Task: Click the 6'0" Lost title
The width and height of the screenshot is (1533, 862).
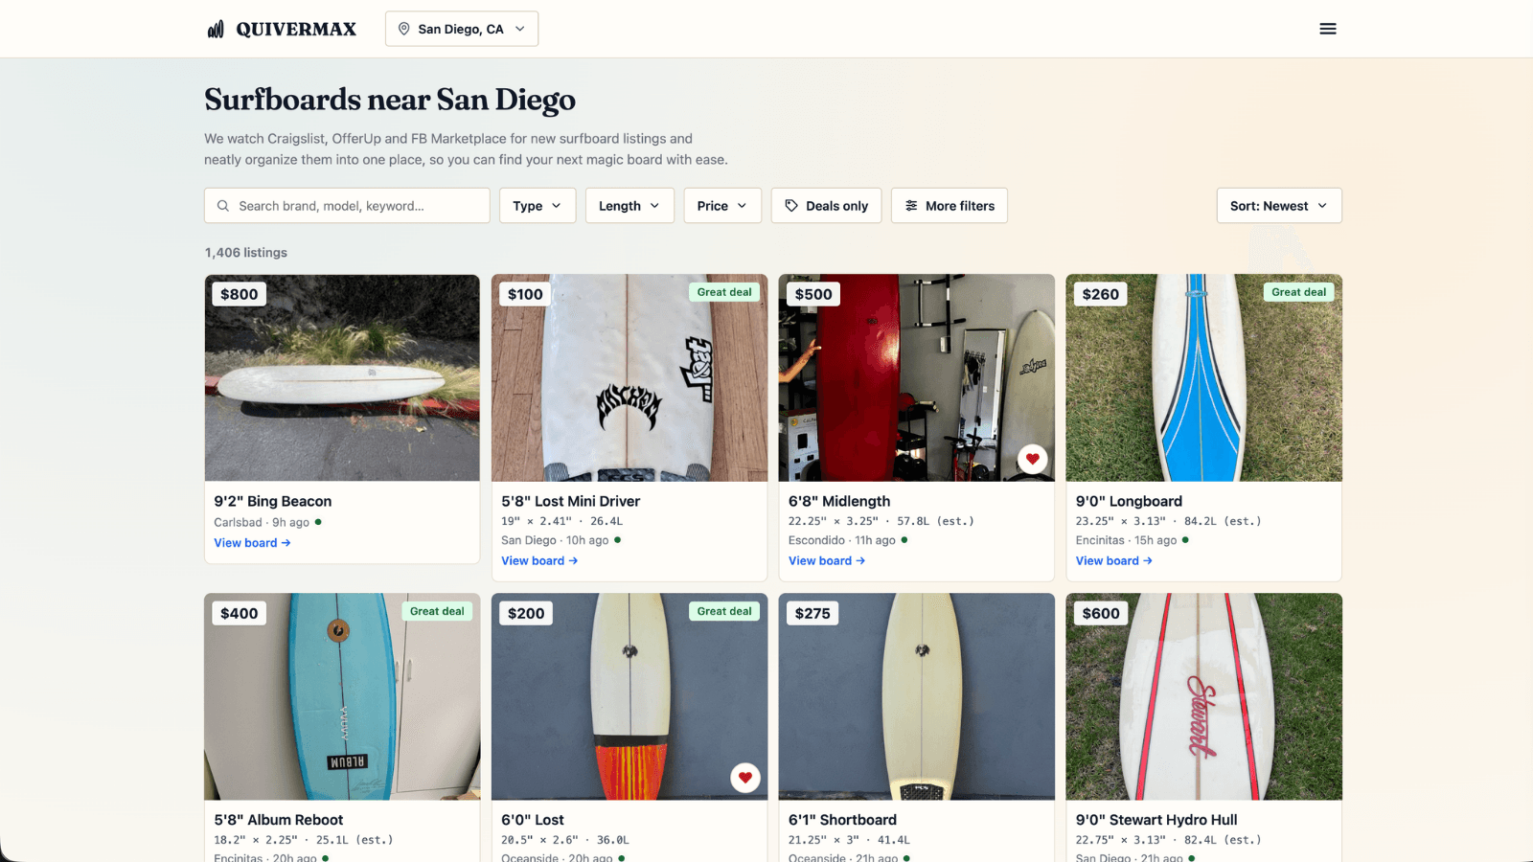Action: tap(533, 820)
